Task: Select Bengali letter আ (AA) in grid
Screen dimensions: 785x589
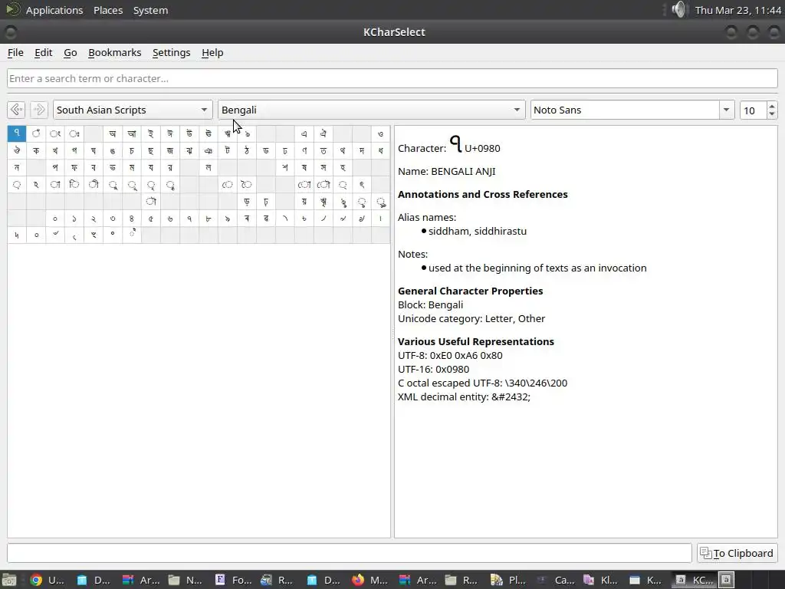Action: pyautogui.click(x=132, y=133)
